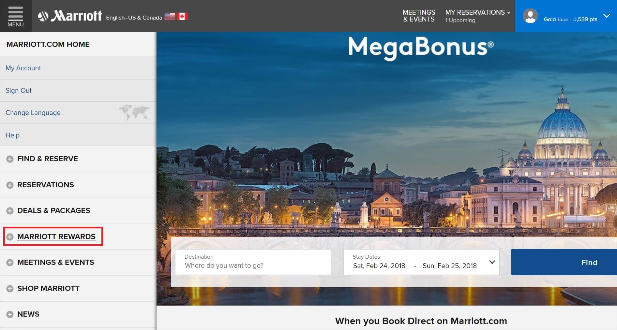This screenshot has height=330, width=617.
Task: Select the US flag icon
Action: 170,16
